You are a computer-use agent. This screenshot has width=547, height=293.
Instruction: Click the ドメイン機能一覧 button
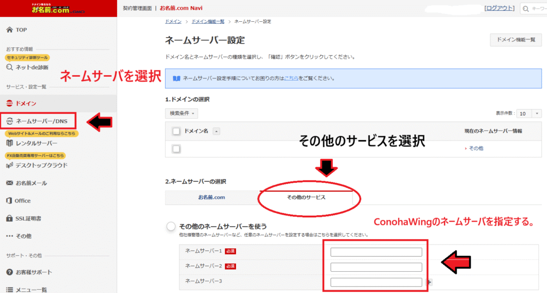click(515, 40)
